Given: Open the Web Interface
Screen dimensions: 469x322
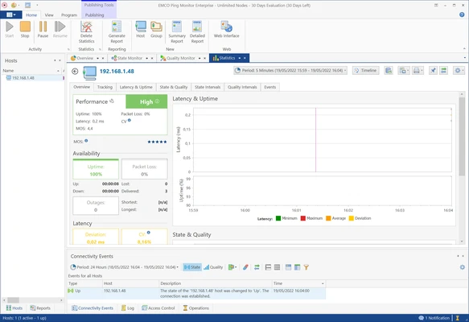Looking at the screenshot, I should (226, 29).
